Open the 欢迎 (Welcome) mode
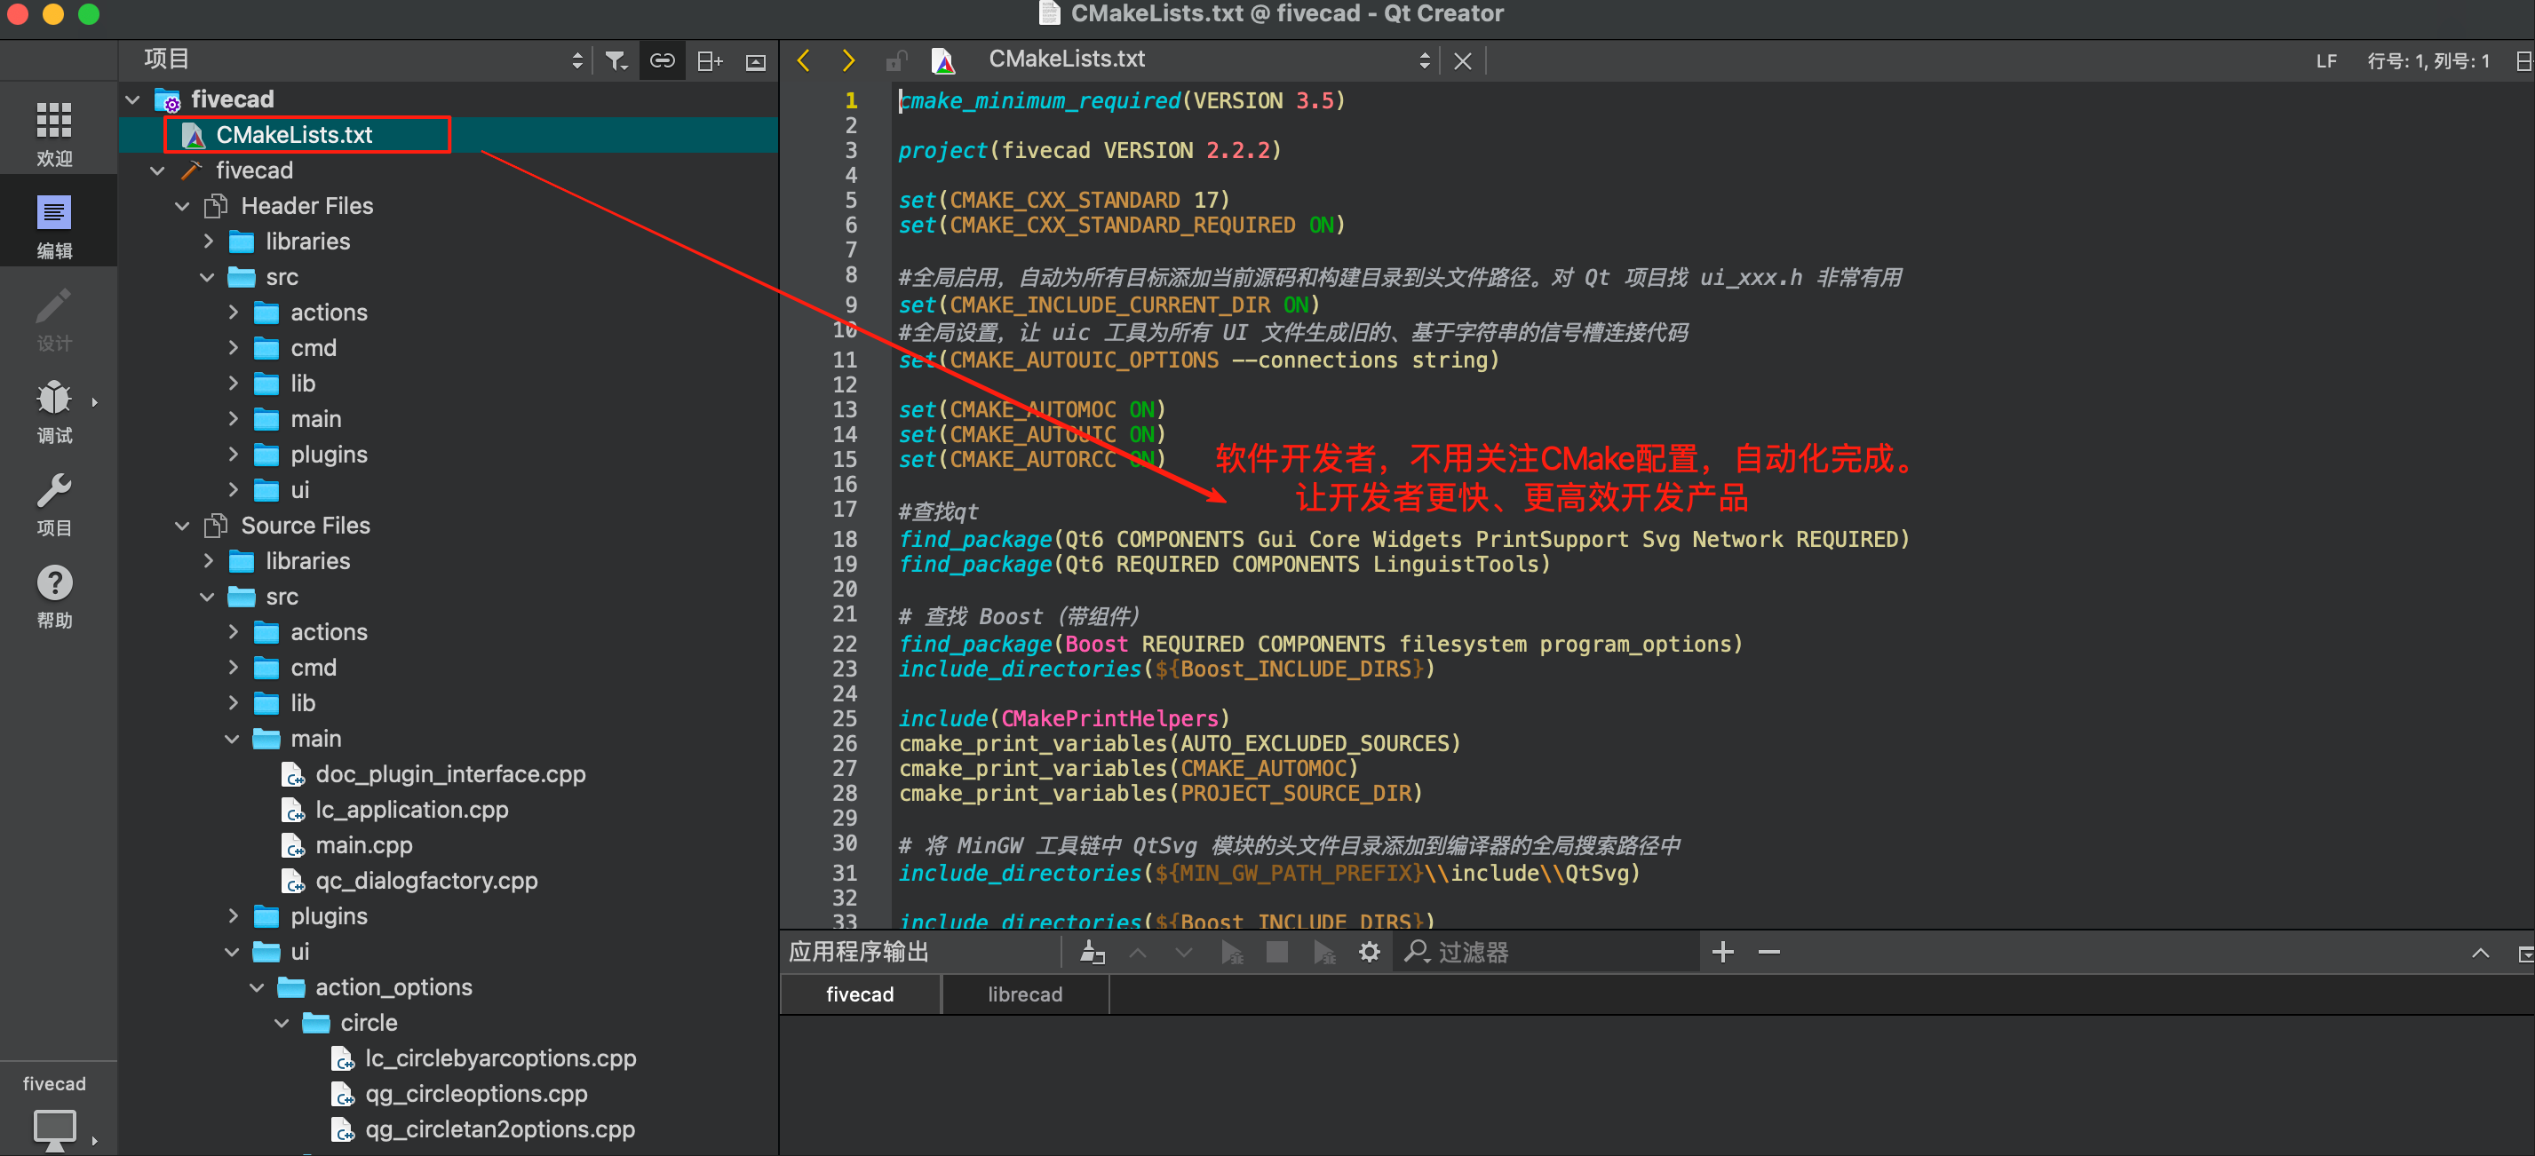Viewport: 2535px width, 1156px height. [x=54, y=134]
